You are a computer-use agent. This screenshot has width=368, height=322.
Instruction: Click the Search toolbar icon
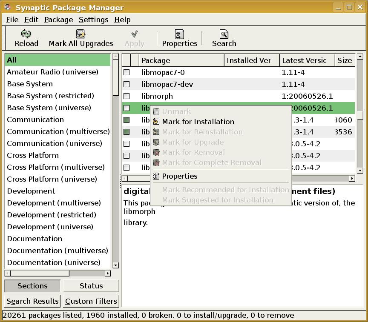coord(224,34)
